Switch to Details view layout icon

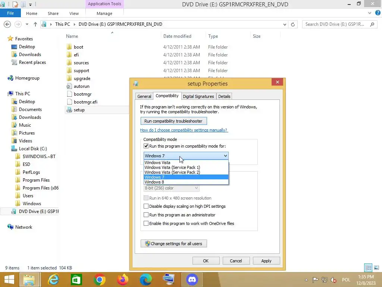click(x=368, y=268)
